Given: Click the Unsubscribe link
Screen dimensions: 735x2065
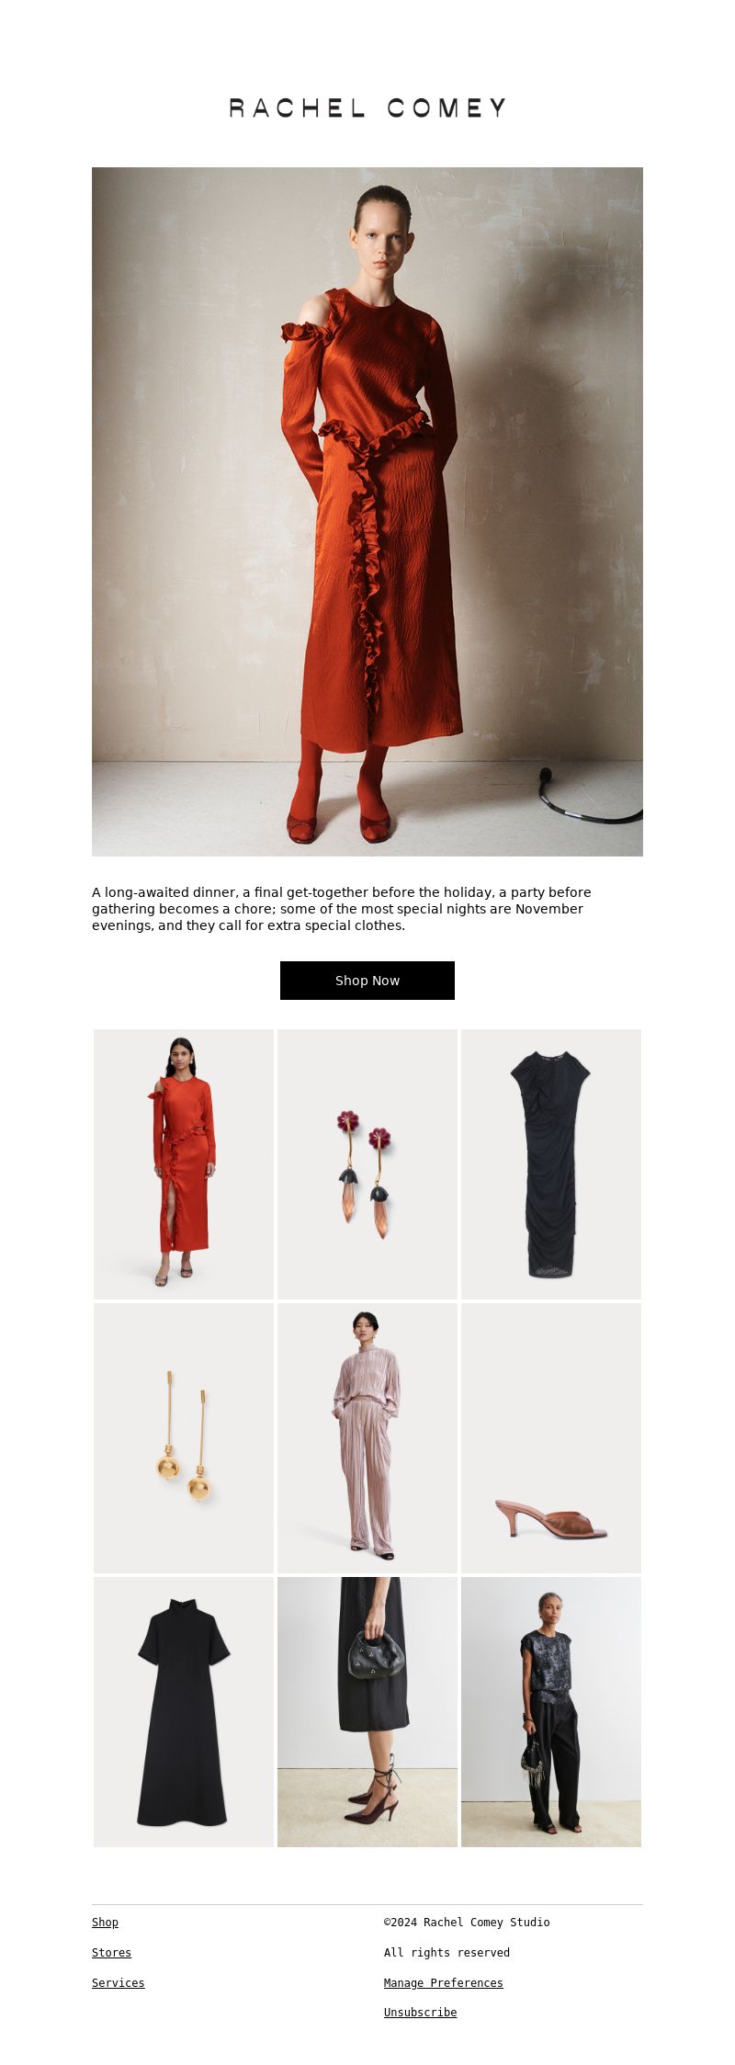Looking at the screenshot, I should 420,2013.
